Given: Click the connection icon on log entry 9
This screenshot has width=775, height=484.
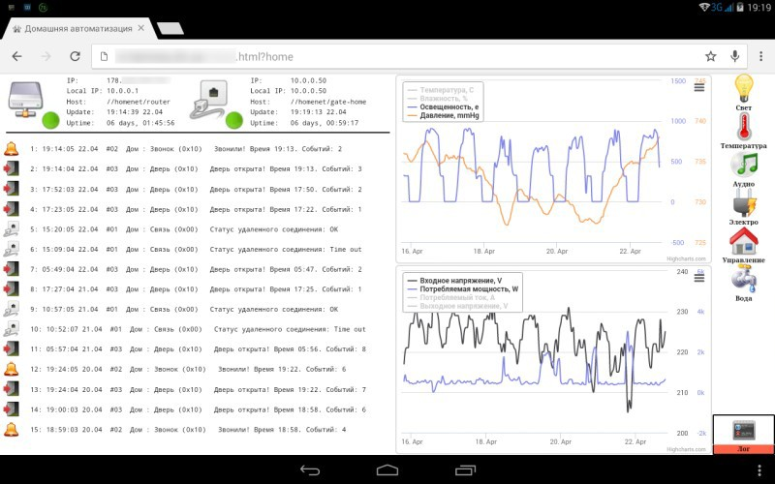Looking at the screenshot, I should [11, 309].
